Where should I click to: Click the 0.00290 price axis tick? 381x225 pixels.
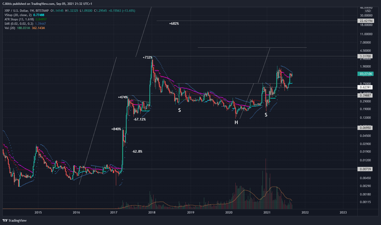pos(365,186)
